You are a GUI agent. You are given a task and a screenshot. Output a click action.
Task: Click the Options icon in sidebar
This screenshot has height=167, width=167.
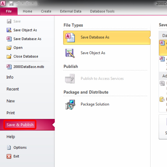9,148
